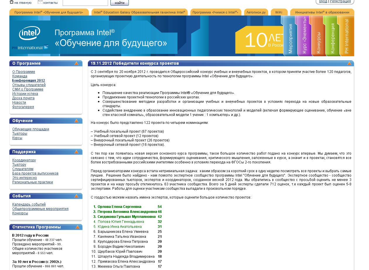Viewport: 369px width, 270px height.
Task: Open the «Конкурсы» link under События
Action: coord(20,213)
